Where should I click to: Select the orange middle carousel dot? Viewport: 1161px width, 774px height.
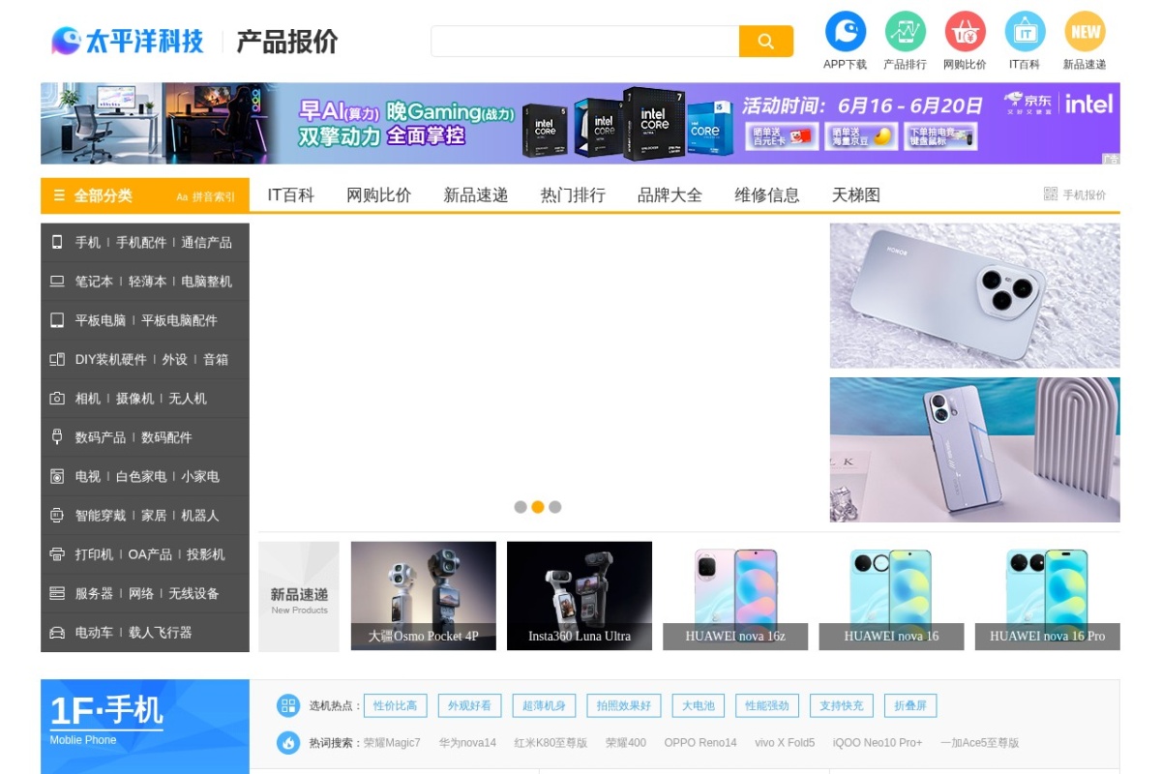[538, 507]
